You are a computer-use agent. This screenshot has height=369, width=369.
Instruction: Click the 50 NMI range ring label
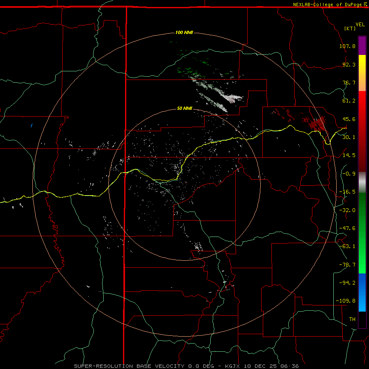point(185,108)
